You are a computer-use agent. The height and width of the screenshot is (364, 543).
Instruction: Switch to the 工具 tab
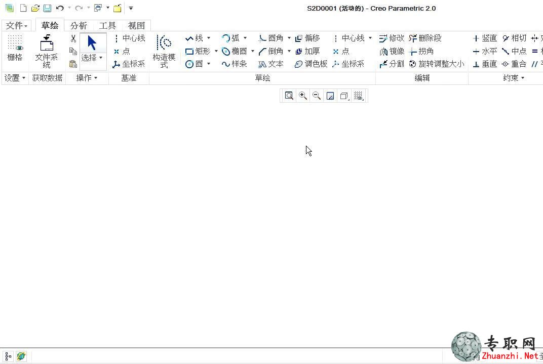(x=107, y=26)
